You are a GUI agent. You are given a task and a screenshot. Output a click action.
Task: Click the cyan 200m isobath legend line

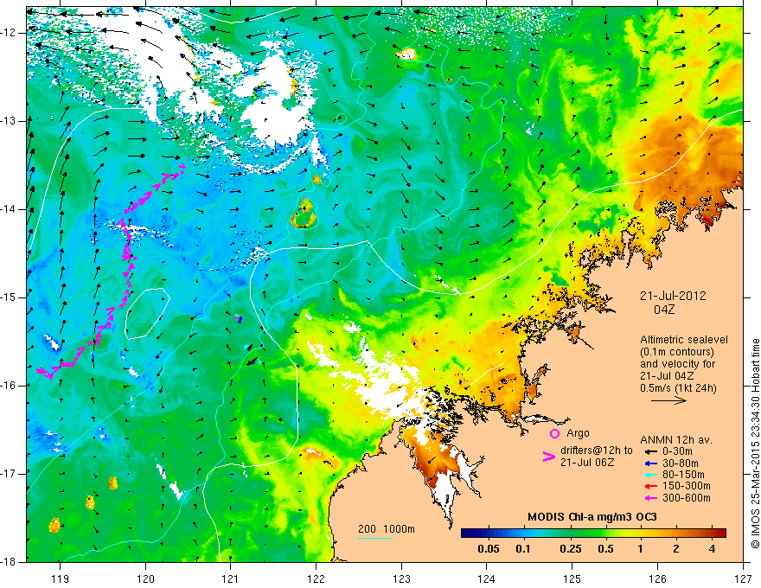375,538
